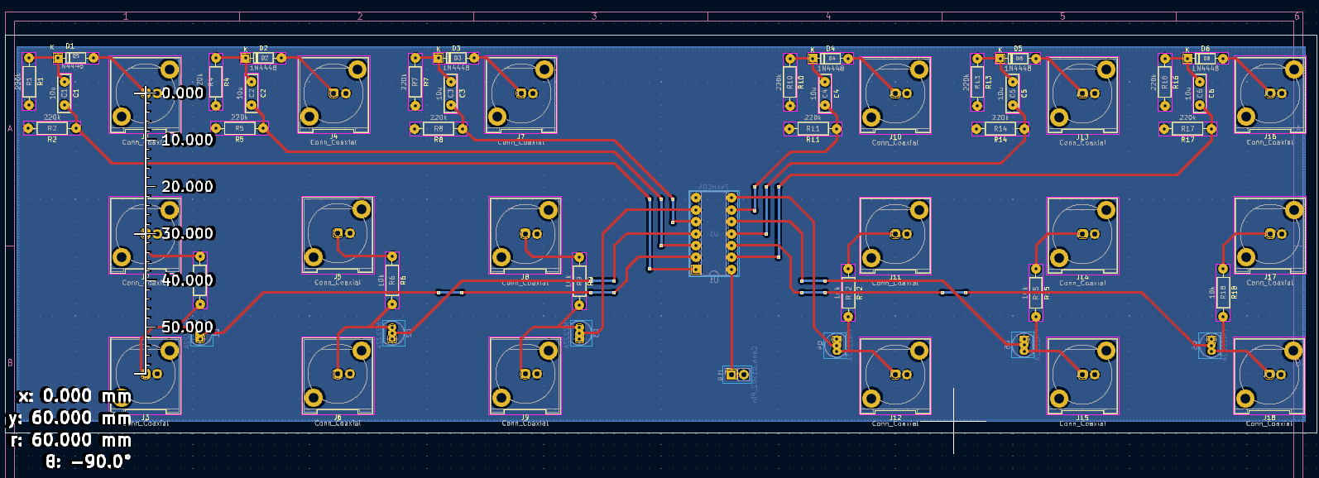The image size is (1319, 478).
Task: Select coaxial connector J10
Action: point(895,95)
